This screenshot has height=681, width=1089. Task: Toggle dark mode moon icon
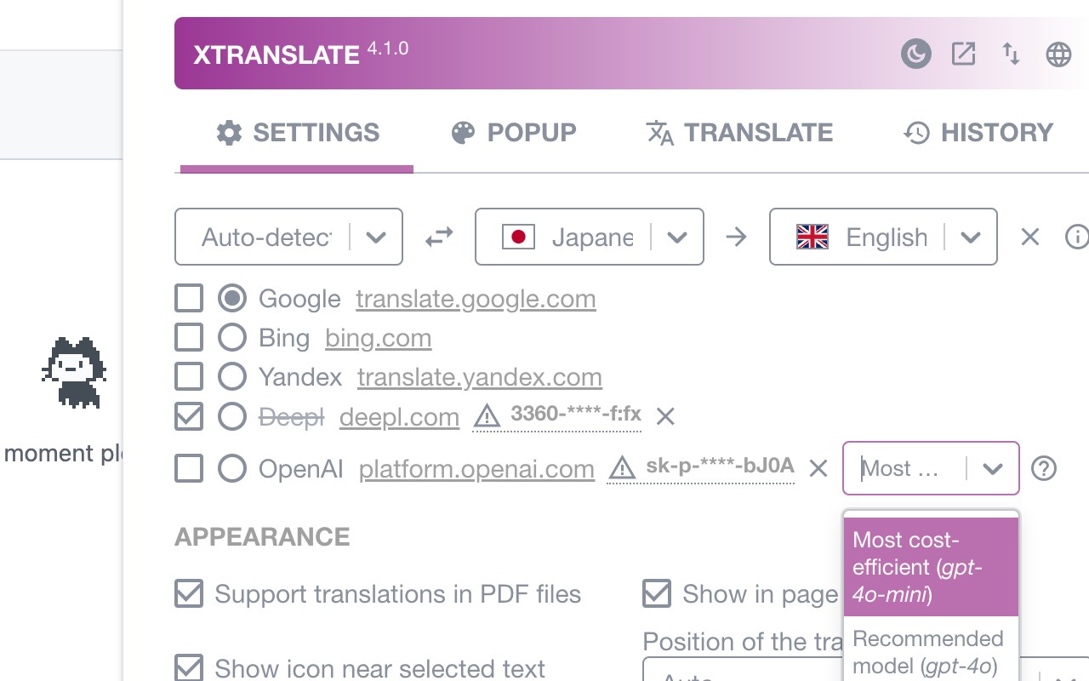pyautogui.click(x=915, y=54)
